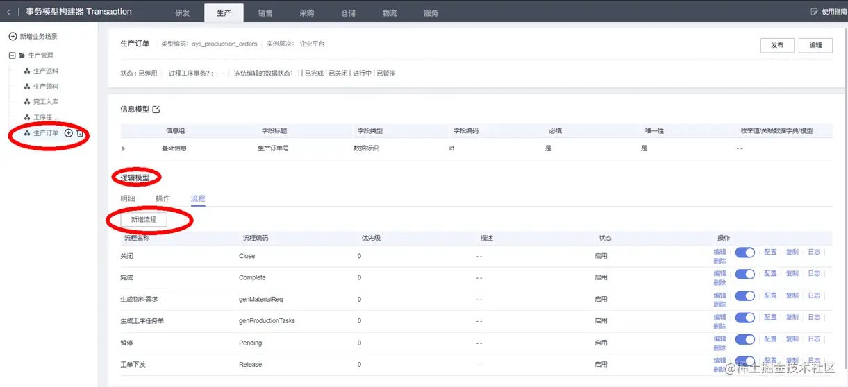Click the back arrow beside 事务模型构建器

[x=8, y=12]
